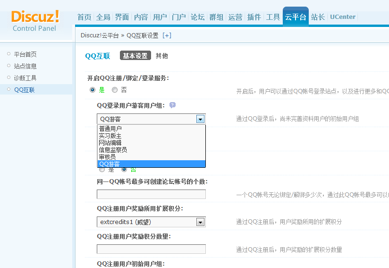Open the 门户 top menu

(178, 17)
